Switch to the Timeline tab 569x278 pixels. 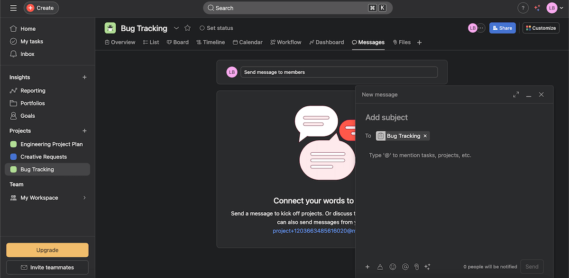(211, 42)
